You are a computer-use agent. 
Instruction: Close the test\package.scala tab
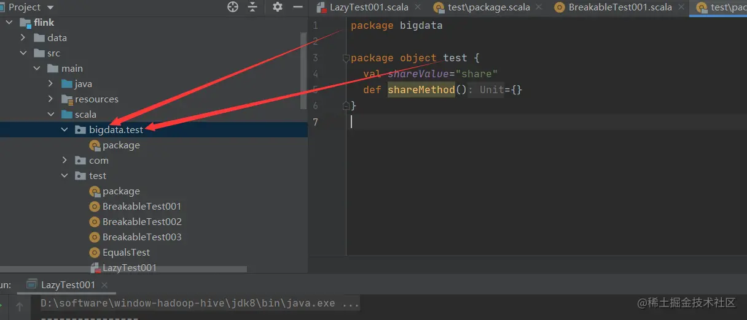click(538, 7)
